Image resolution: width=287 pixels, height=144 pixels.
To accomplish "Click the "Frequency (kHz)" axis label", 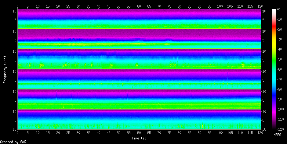I will tap(5, 69).
